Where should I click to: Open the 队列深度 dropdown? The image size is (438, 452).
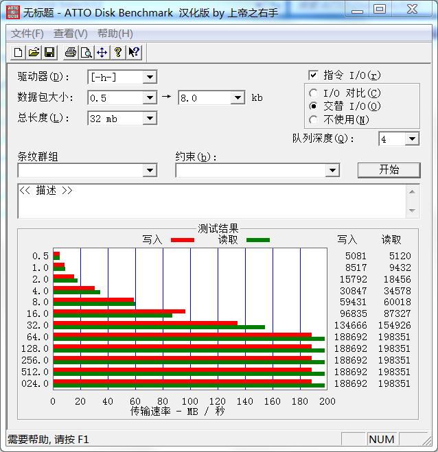click(412, 139)
